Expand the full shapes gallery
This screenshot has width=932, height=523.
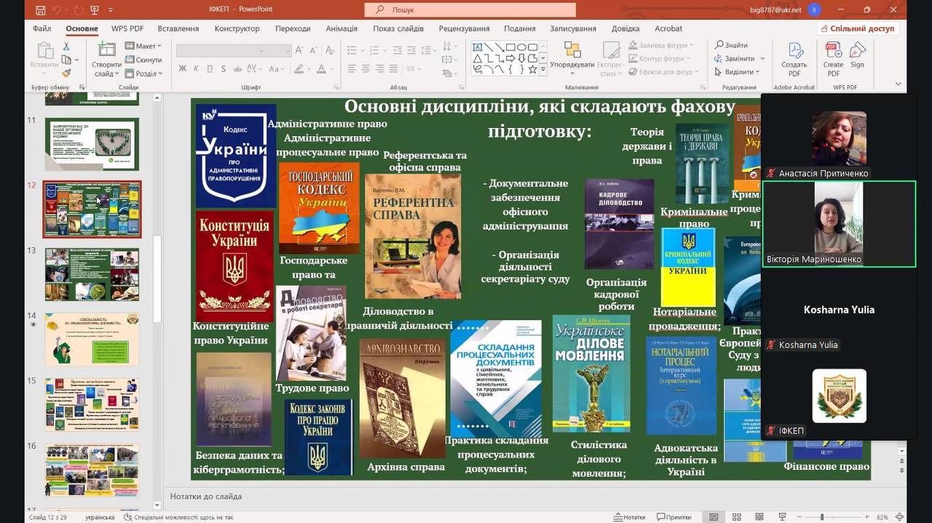point(543,70)
